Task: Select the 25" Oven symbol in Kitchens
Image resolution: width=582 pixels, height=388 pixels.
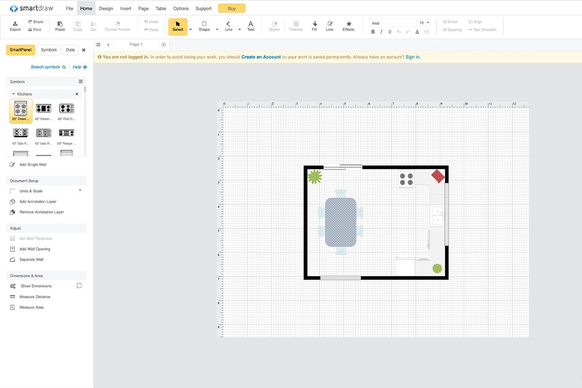Action: tap(20, 111)
